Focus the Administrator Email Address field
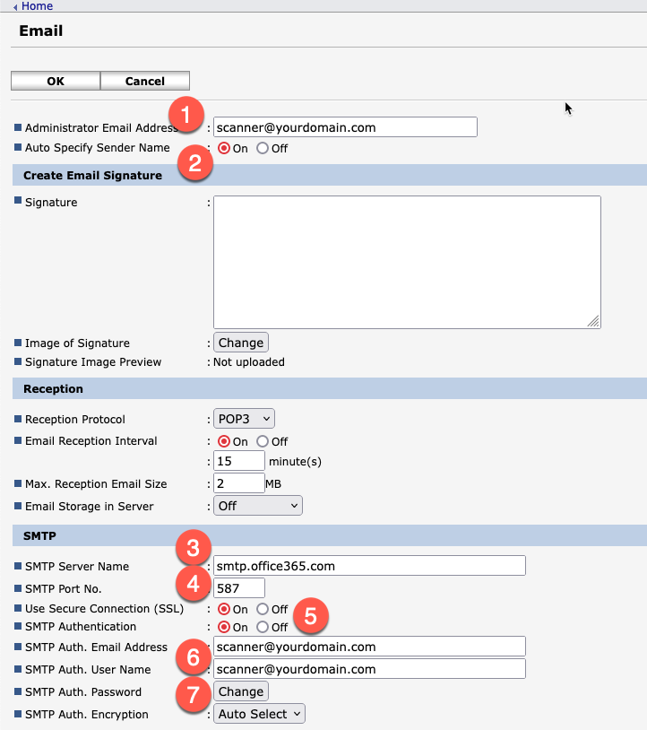This screenshot has height=730, width=647. 345,127
